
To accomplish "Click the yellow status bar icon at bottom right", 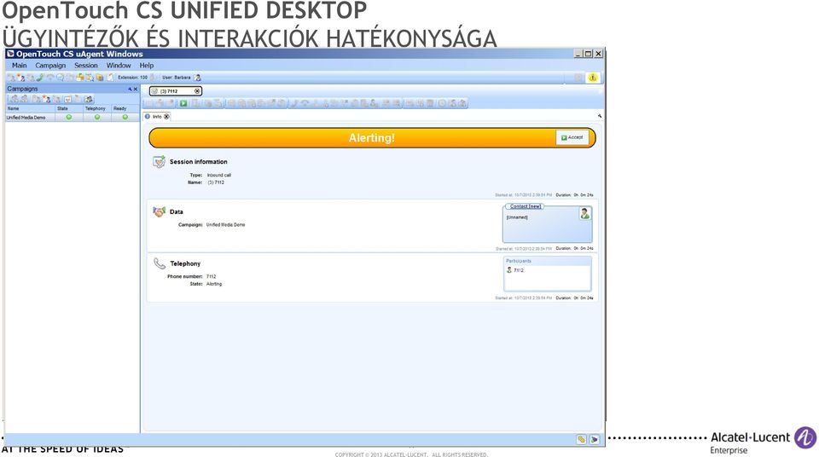I will click(581, 439).
